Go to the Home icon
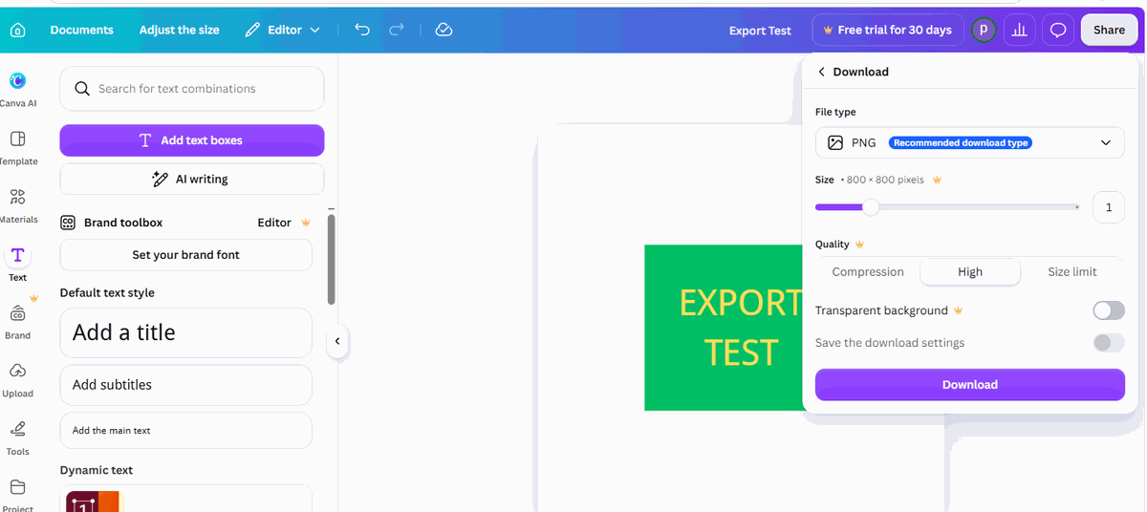Image resolution: width=1147 pixels, height=512 pixels. (x=17, y=30)
